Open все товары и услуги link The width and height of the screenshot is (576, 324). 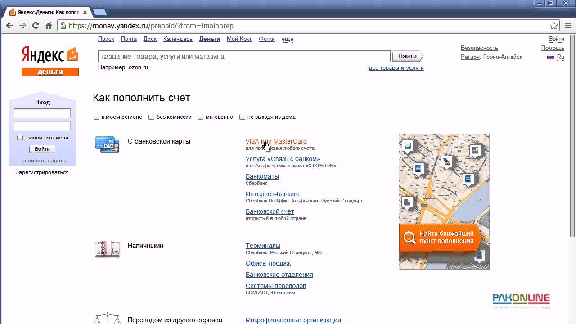click(396, 68)
